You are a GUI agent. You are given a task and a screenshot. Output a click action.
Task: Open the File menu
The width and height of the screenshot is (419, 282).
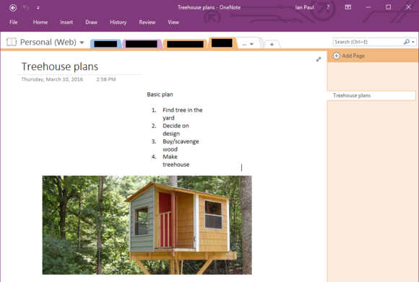[13, 22]
